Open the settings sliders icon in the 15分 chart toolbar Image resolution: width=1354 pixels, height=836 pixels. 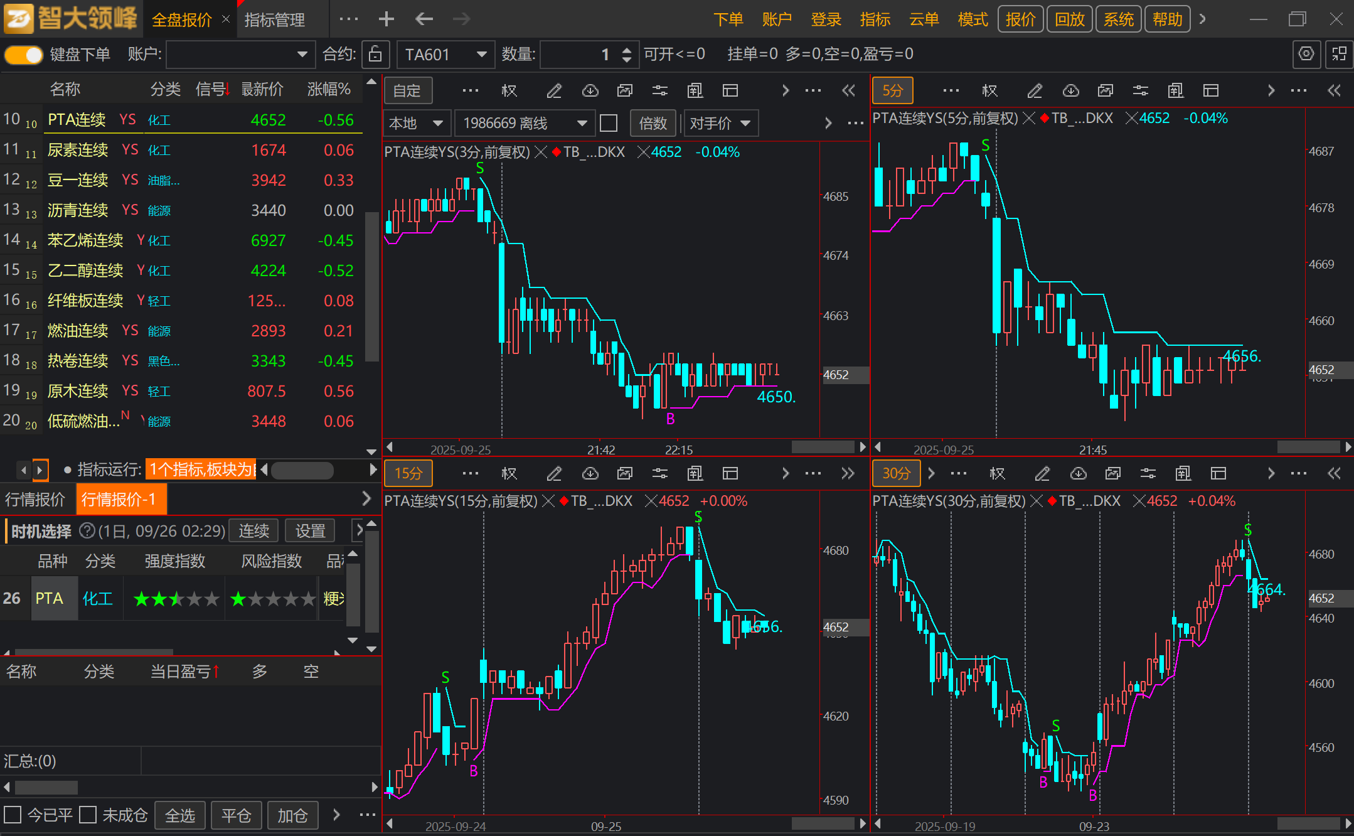click(x=659, y=474)
